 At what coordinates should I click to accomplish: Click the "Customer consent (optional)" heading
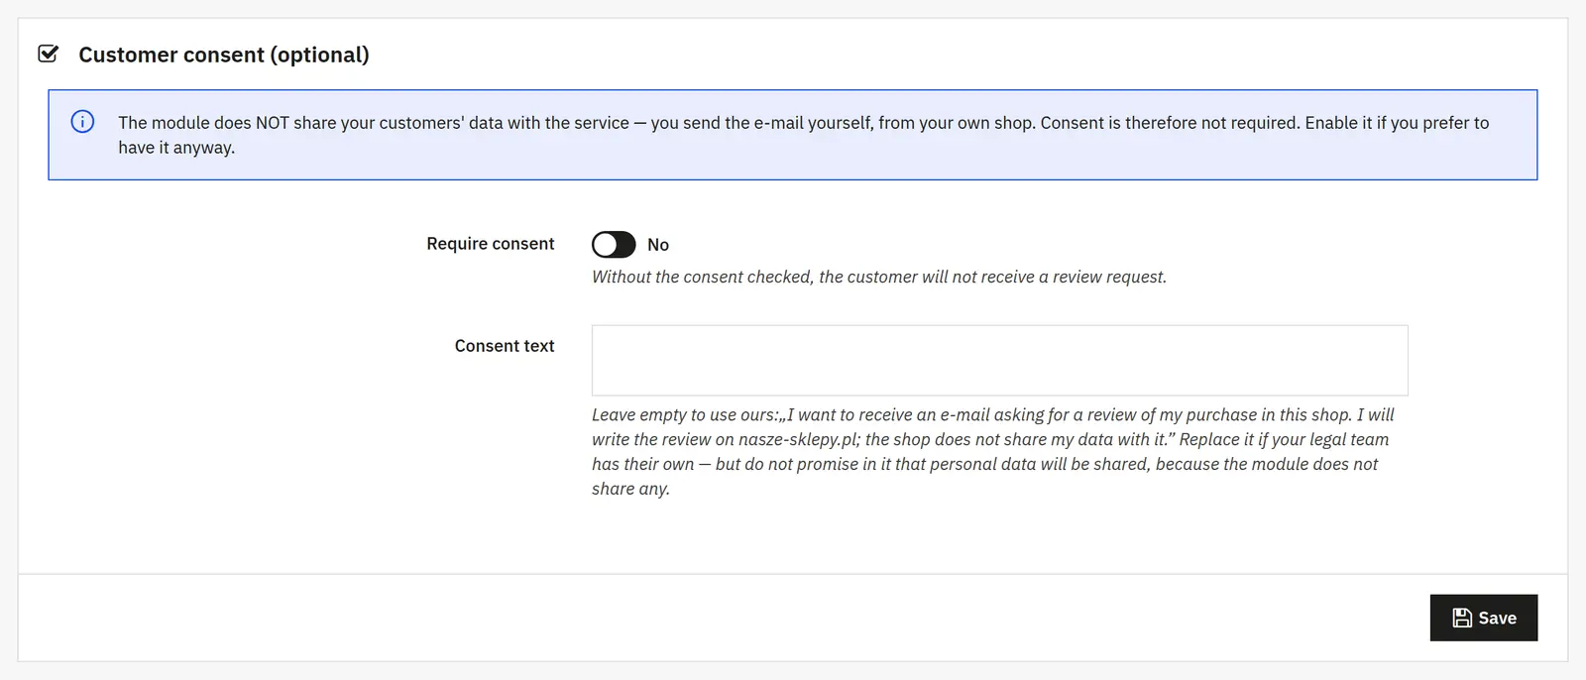(224, 55)
